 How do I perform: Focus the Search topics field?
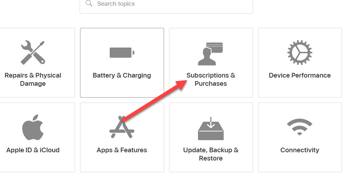click(x=166, y=5)
